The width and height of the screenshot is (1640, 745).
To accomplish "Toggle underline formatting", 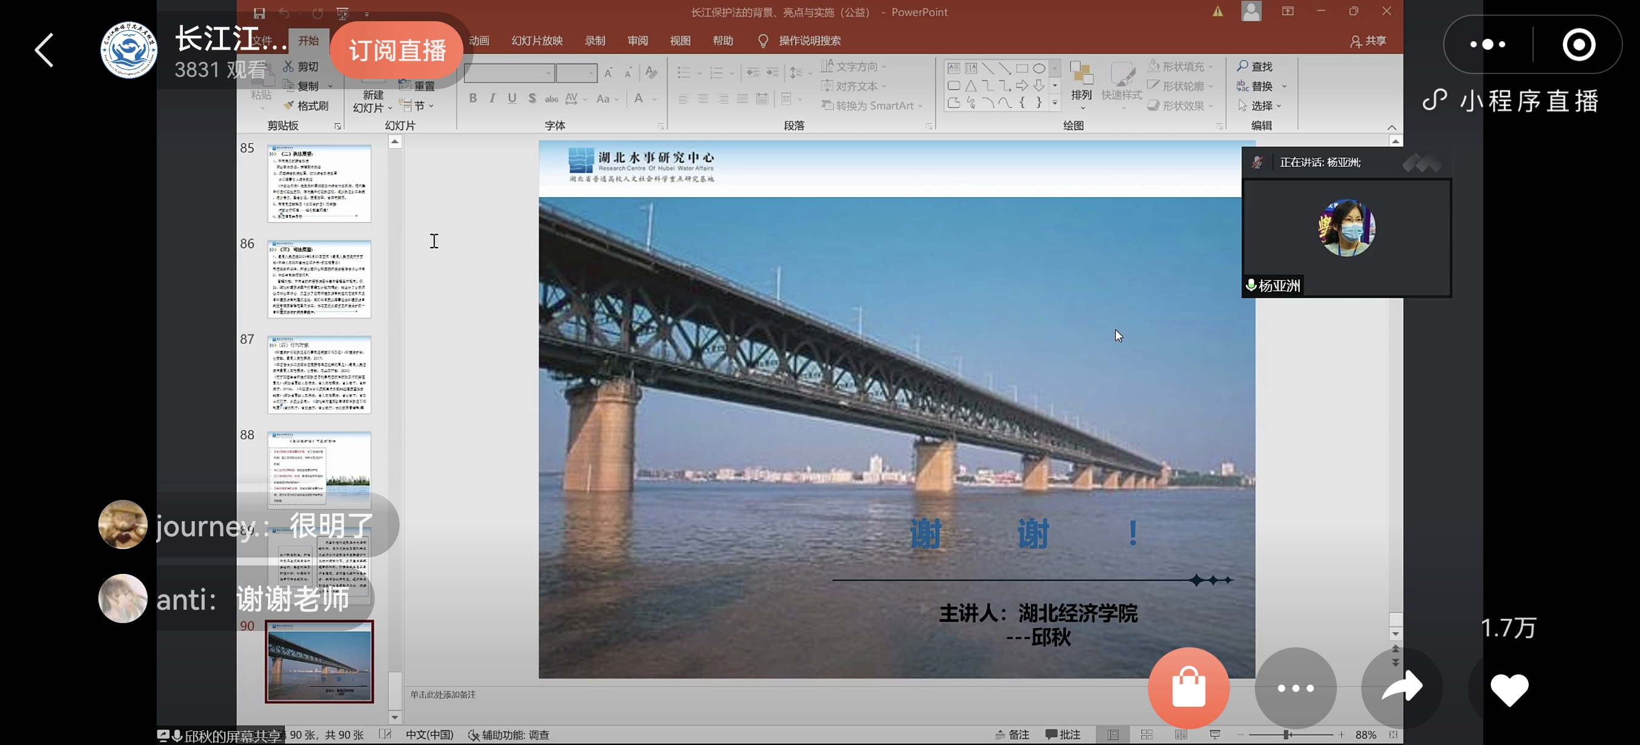I will click(x=512, y=98).
